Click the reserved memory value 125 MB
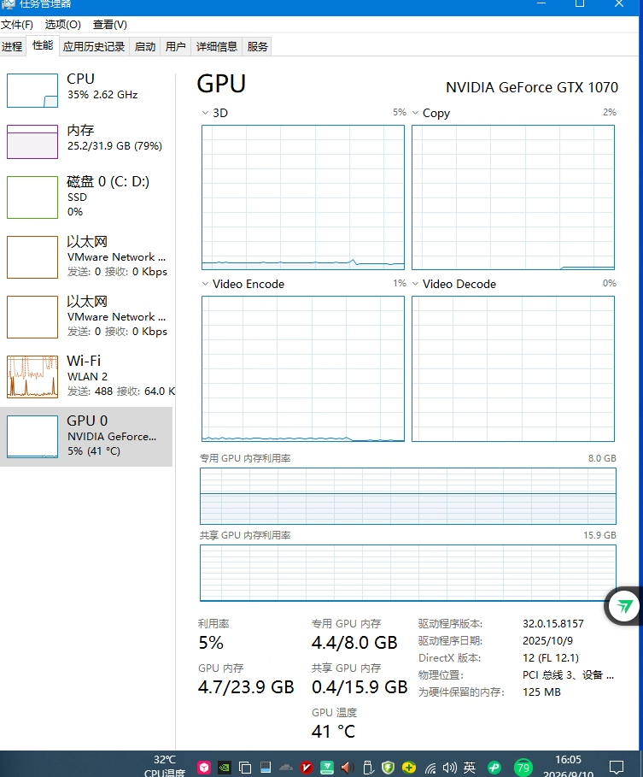643x777 pixels. (542, 692)
